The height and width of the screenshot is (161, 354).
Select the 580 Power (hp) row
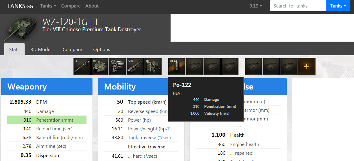141,120
